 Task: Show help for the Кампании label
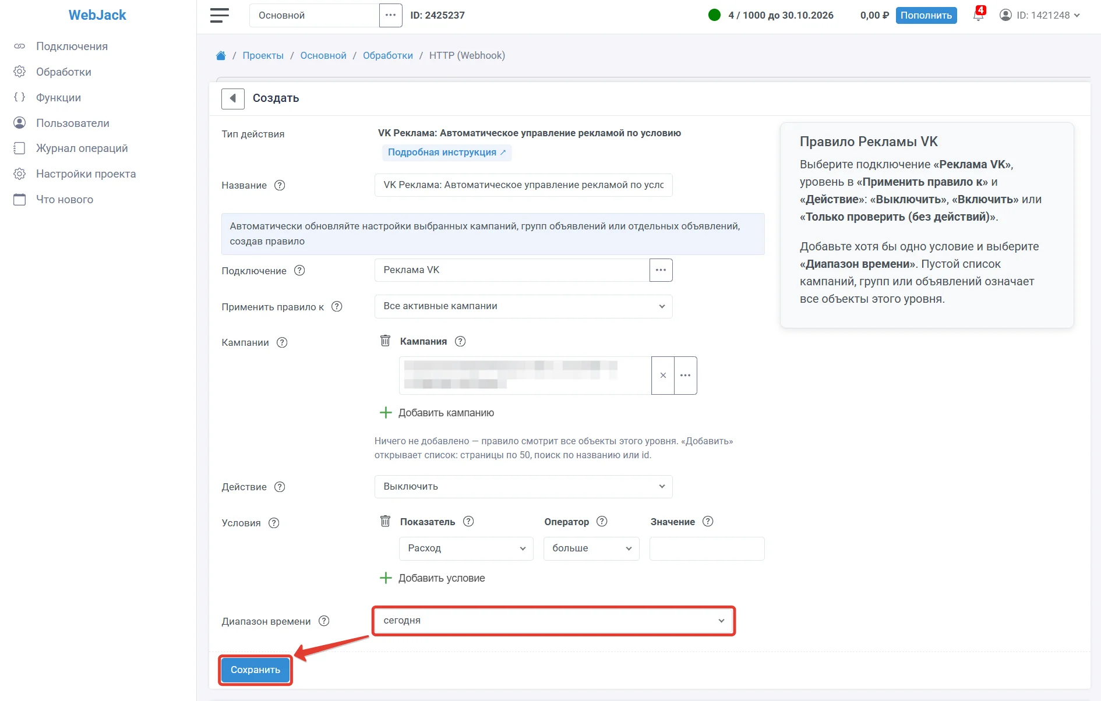click(x=282, y=342)
